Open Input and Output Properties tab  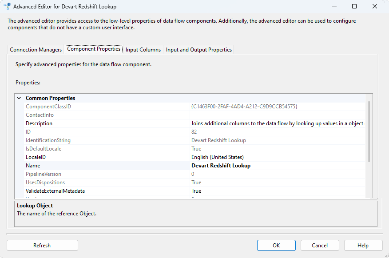tap(199, 50)
